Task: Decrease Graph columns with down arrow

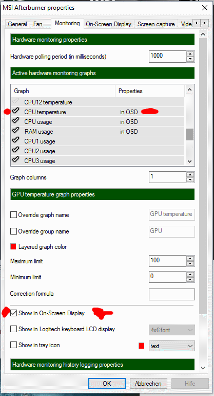Action: 191,181
